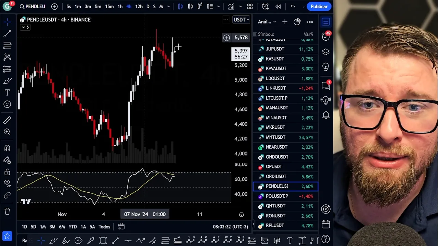Collapse the right watchlist panel arrow

tap(253, 224)
